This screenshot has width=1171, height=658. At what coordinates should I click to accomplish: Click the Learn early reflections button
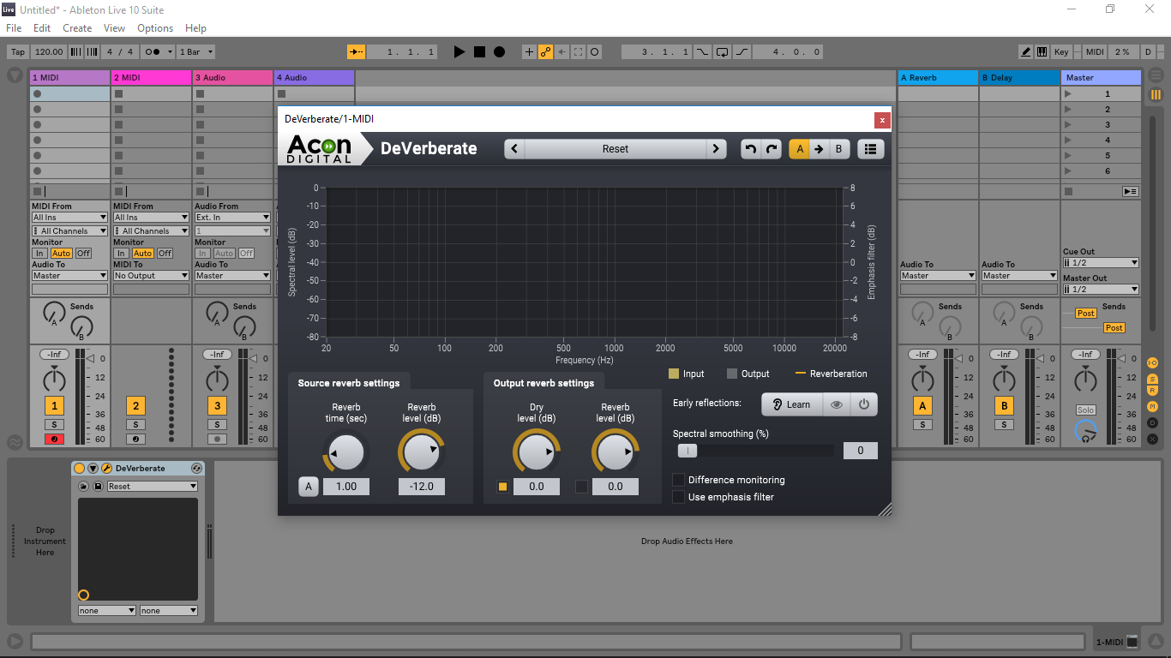pos(791,404)
